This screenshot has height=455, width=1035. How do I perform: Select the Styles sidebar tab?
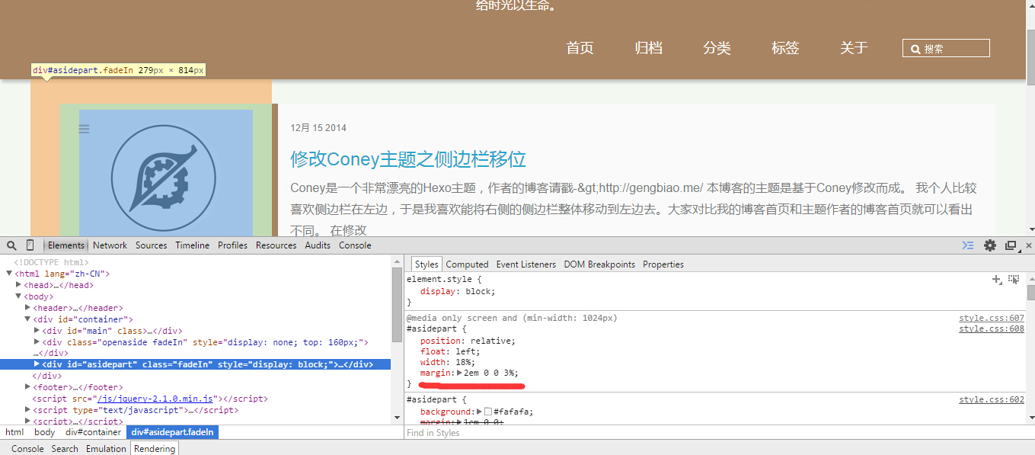426,264
